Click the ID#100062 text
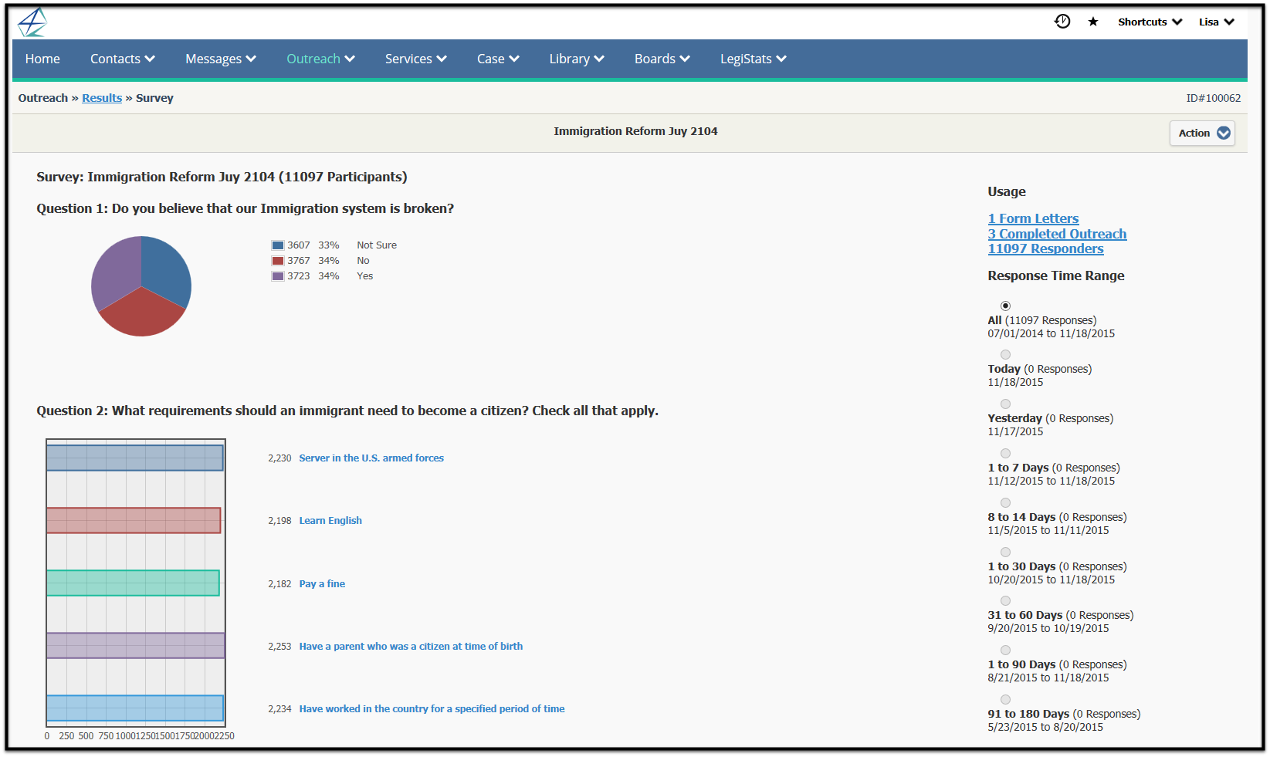Viewport: 1270px width, 757px height. click(x=1214, y=98)
